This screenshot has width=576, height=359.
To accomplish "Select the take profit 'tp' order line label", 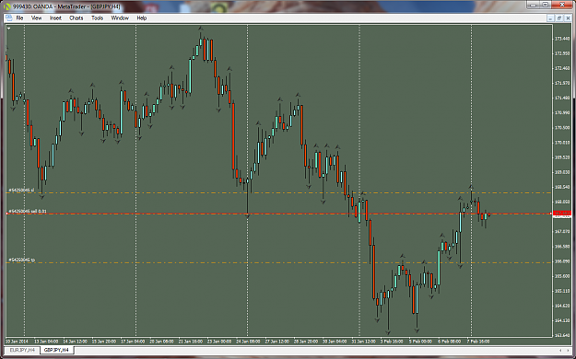I will (22, 260).
